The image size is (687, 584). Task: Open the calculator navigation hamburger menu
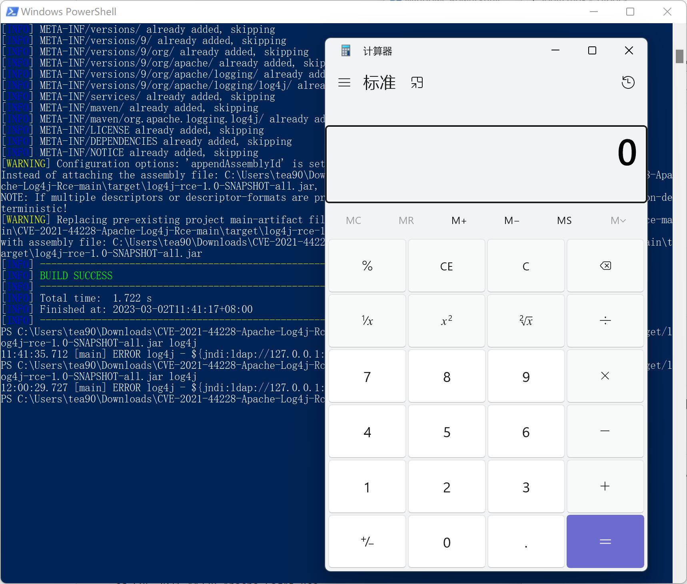click(x=344, y=83)
